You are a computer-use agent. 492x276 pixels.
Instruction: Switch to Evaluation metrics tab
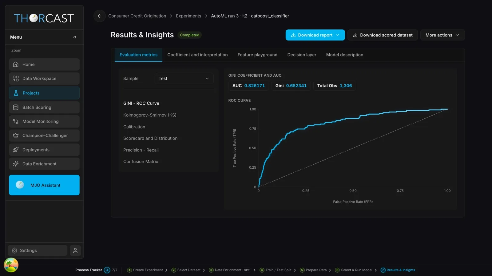138,55
